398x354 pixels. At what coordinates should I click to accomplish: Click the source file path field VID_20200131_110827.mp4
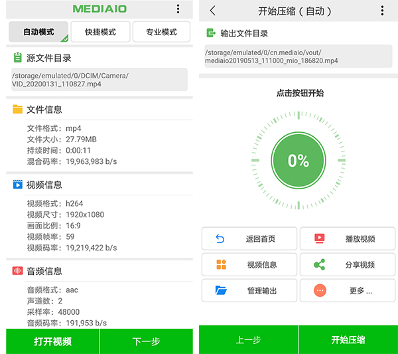99,80
